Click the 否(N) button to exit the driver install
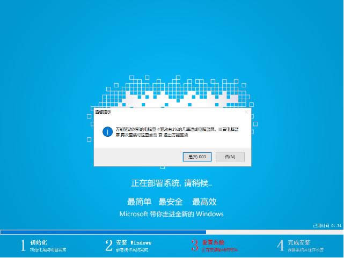Image resolution: width=344 pixels, height=258 pixels. (230, 157)
